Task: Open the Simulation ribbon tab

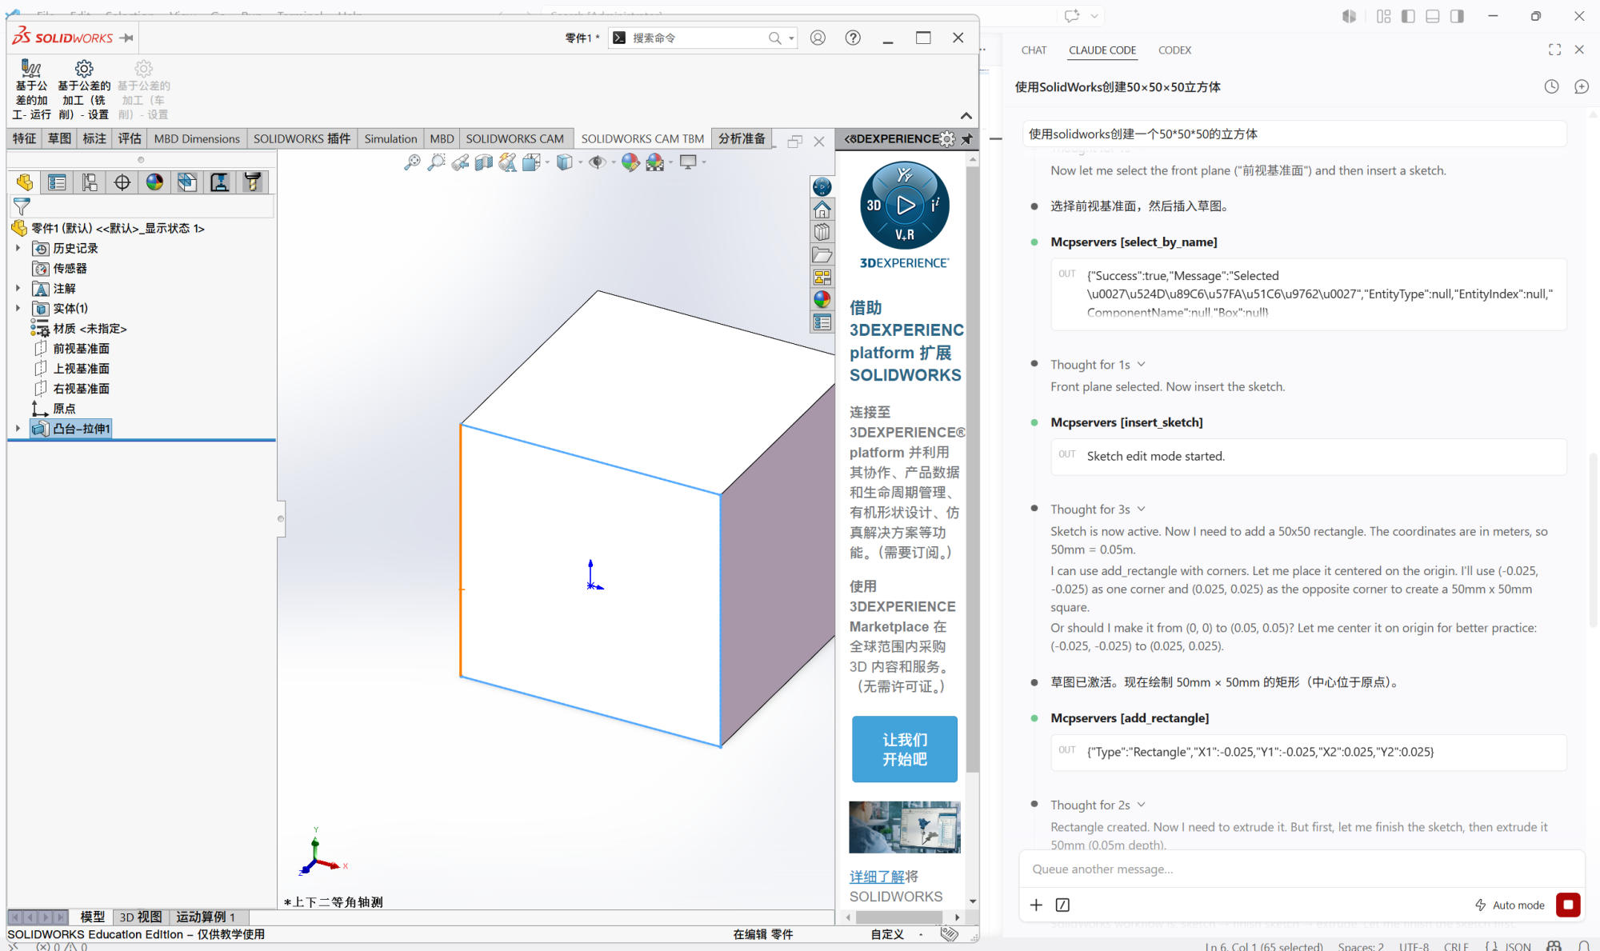Action: point(390,139)
